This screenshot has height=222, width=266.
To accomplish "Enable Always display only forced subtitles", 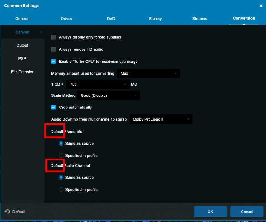I will pos(54,37).
